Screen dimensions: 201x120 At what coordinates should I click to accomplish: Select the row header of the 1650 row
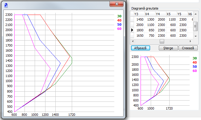point(132,36)
